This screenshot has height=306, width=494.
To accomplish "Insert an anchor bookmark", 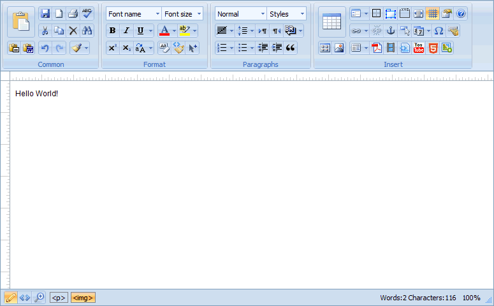I will (391, 31).
